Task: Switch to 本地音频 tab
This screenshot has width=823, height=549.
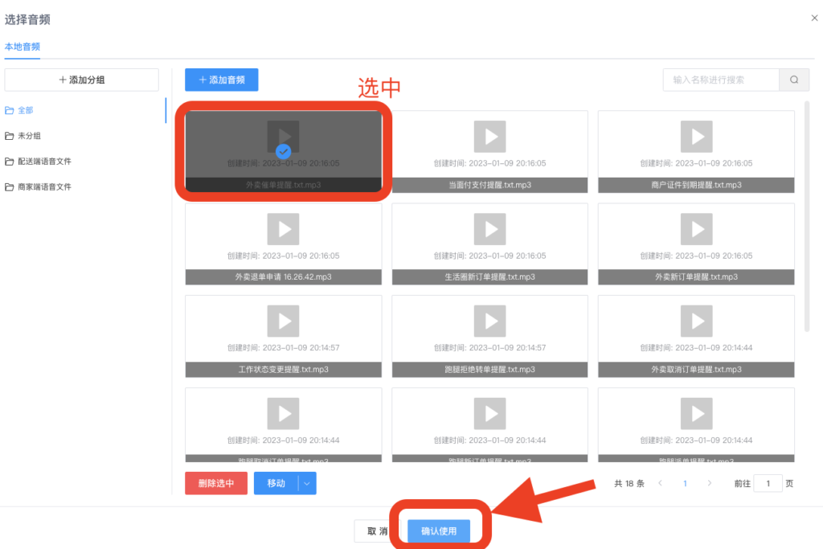Action: [x=23, y=47]
